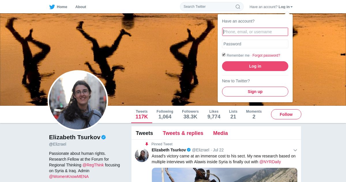Click the small avatar beside the pinned tweet
This screenshot has width=346, height=182.
click(142, 155)
